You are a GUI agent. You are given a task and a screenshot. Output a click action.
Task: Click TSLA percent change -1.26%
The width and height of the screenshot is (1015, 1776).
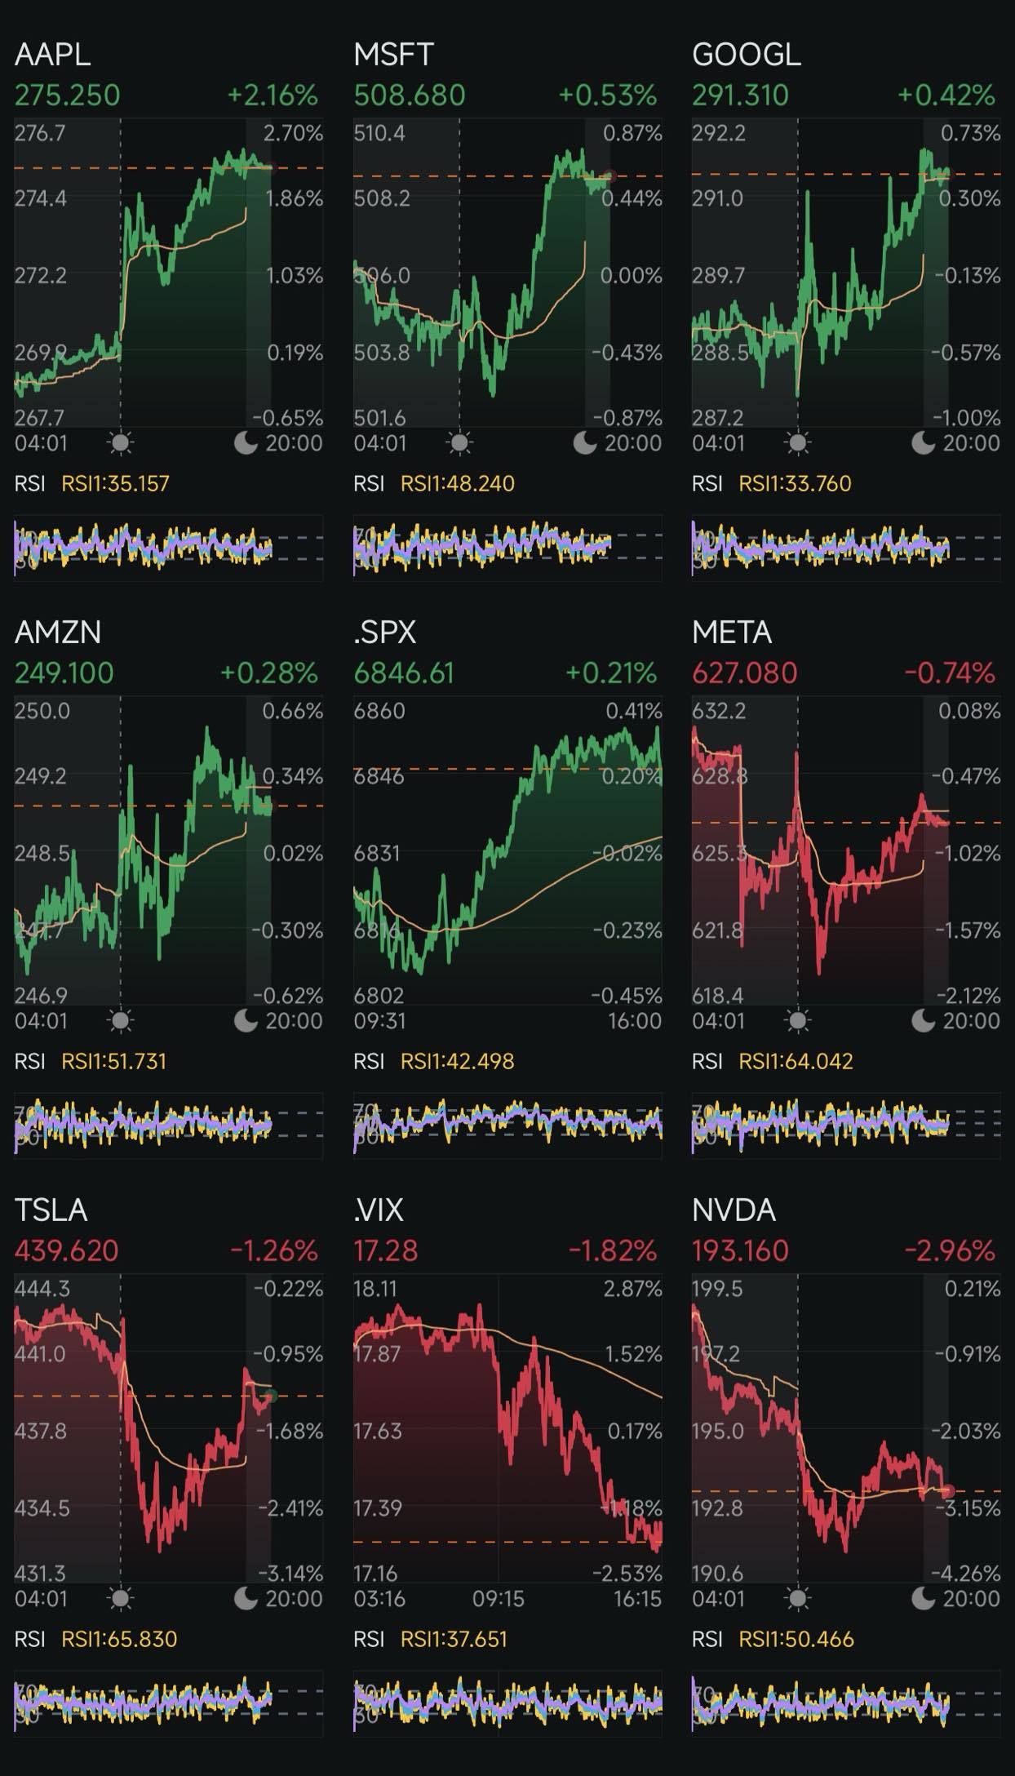(273, 1251)
